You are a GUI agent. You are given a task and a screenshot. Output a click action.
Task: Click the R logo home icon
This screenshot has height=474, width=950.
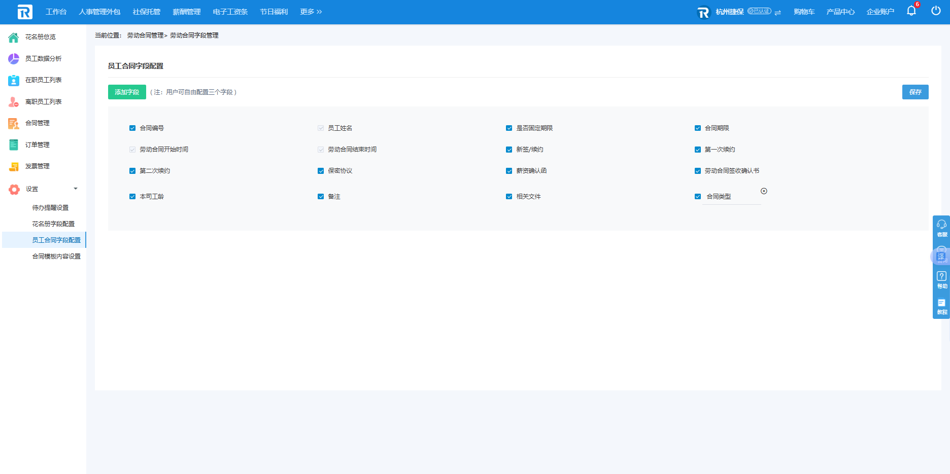click(x=24, y=12)
